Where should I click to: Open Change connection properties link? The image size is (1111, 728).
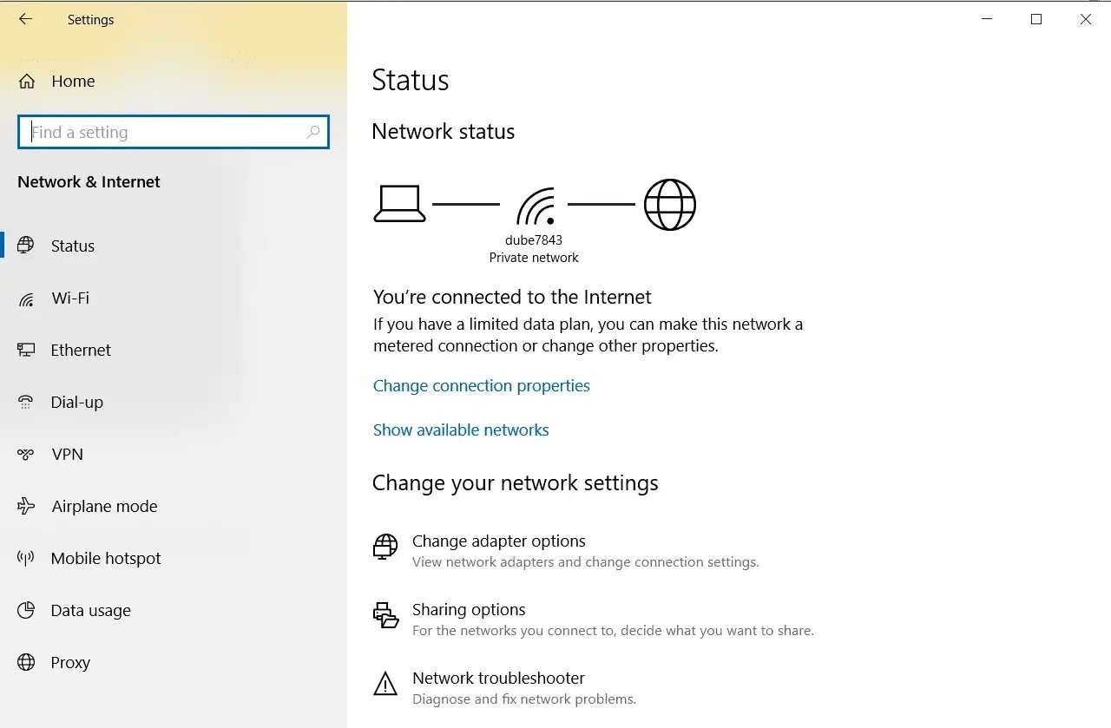(x=481, y=386)
